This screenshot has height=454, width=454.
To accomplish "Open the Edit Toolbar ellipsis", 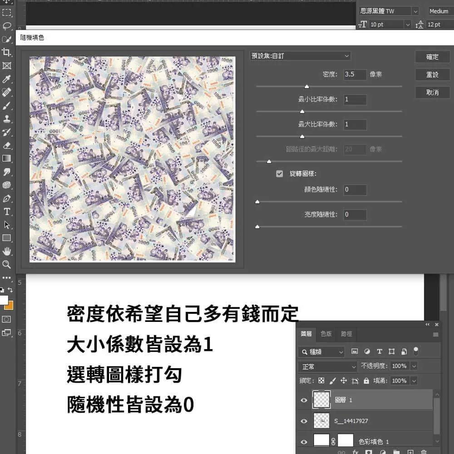I will 7,278.
